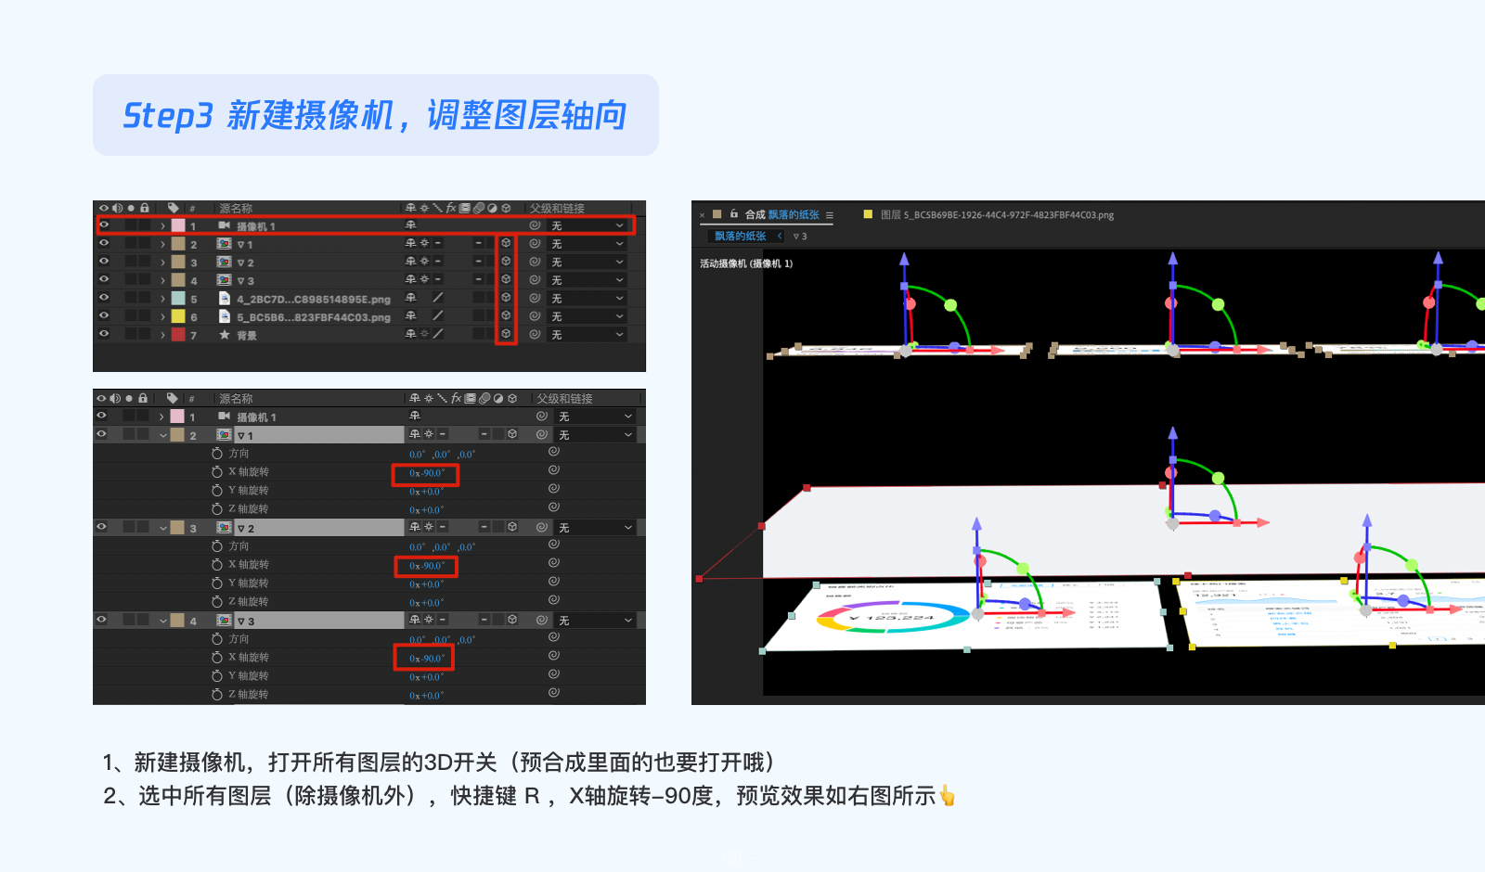Click the file icon beside 5_BC5B6...823FBF44C03.png
Image resolution: width=1485 pixels, height=872 pixels.
click(225, 316)
